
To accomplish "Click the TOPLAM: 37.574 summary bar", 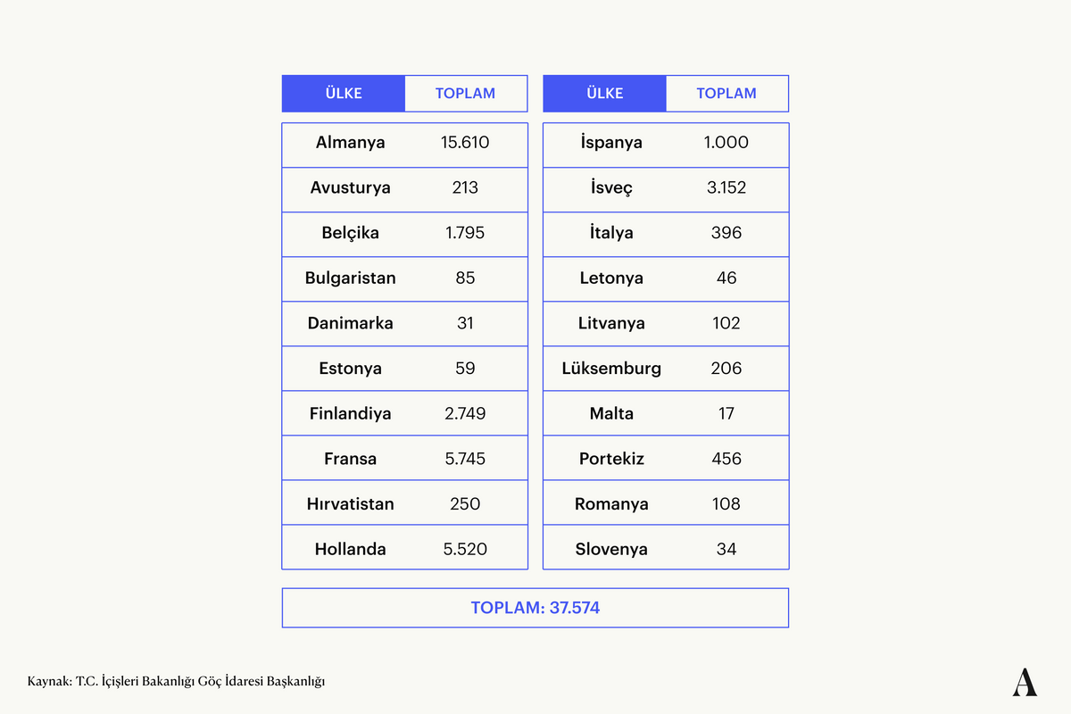I will click(535, 608).
